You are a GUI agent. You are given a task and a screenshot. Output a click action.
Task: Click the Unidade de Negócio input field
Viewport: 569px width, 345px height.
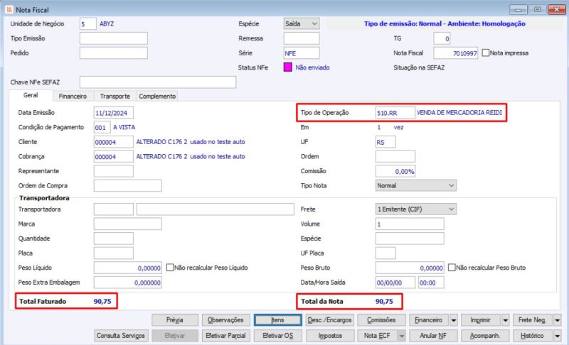pos(87,24)
